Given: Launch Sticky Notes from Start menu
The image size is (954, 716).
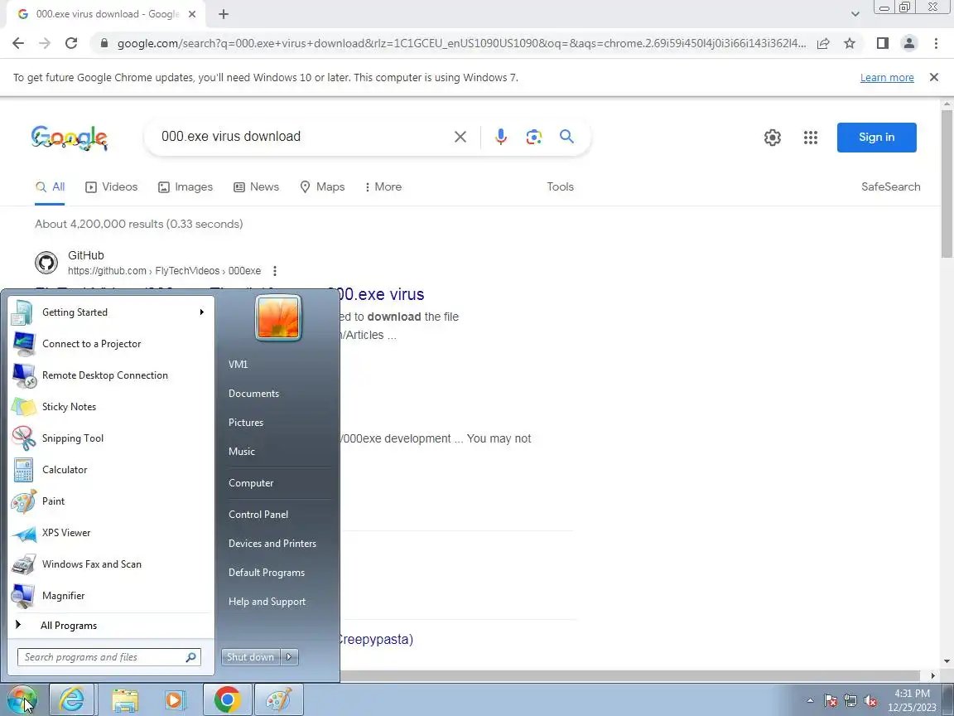Looking at the screenshot, I should [111, 407].
